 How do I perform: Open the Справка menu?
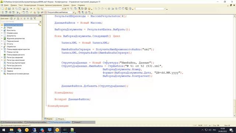coord(81,5)
